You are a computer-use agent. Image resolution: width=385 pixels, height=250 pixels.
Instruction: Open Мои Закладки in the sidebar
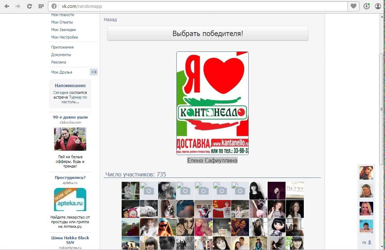coord(63,30)
